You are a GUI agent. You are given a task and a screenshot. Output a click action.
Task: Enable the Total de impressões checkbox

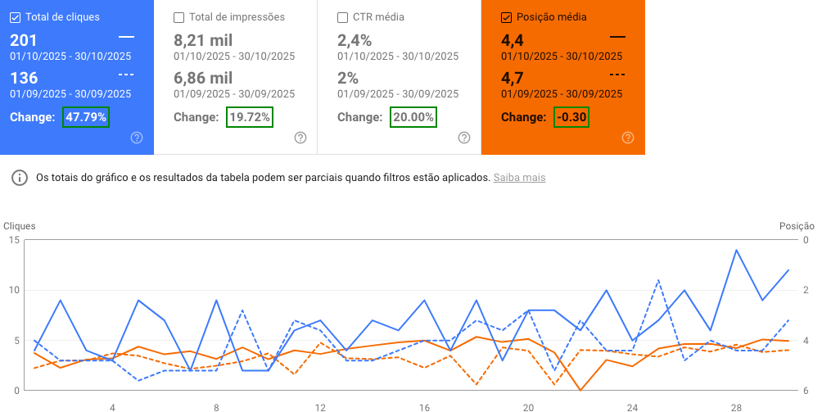[x=179, y=17]
